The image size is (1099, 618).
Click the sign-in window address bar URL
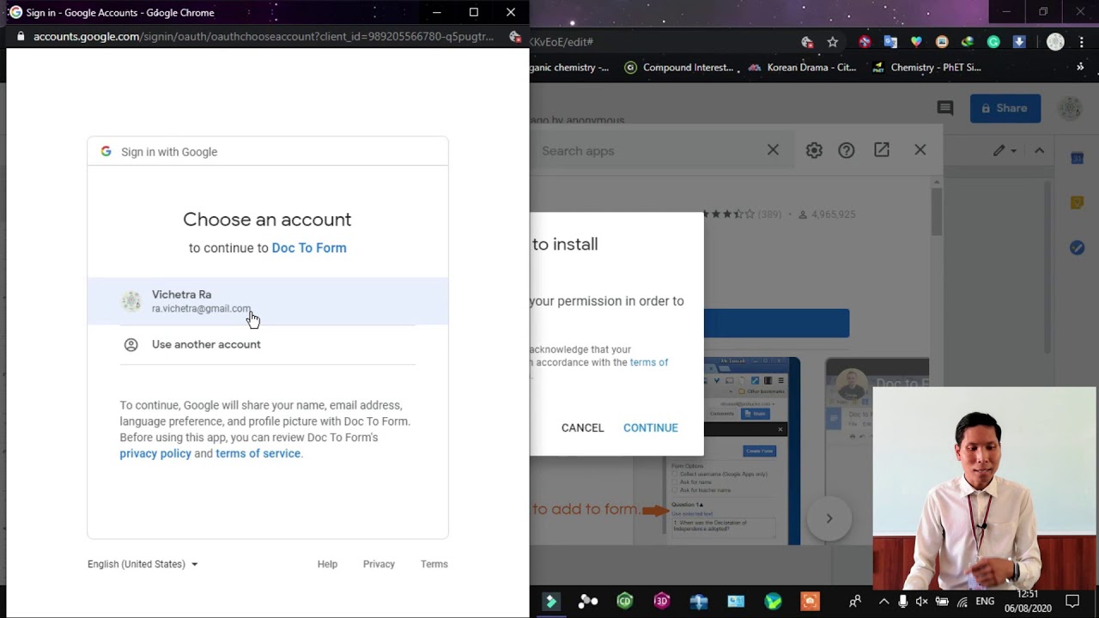(264, 37)
